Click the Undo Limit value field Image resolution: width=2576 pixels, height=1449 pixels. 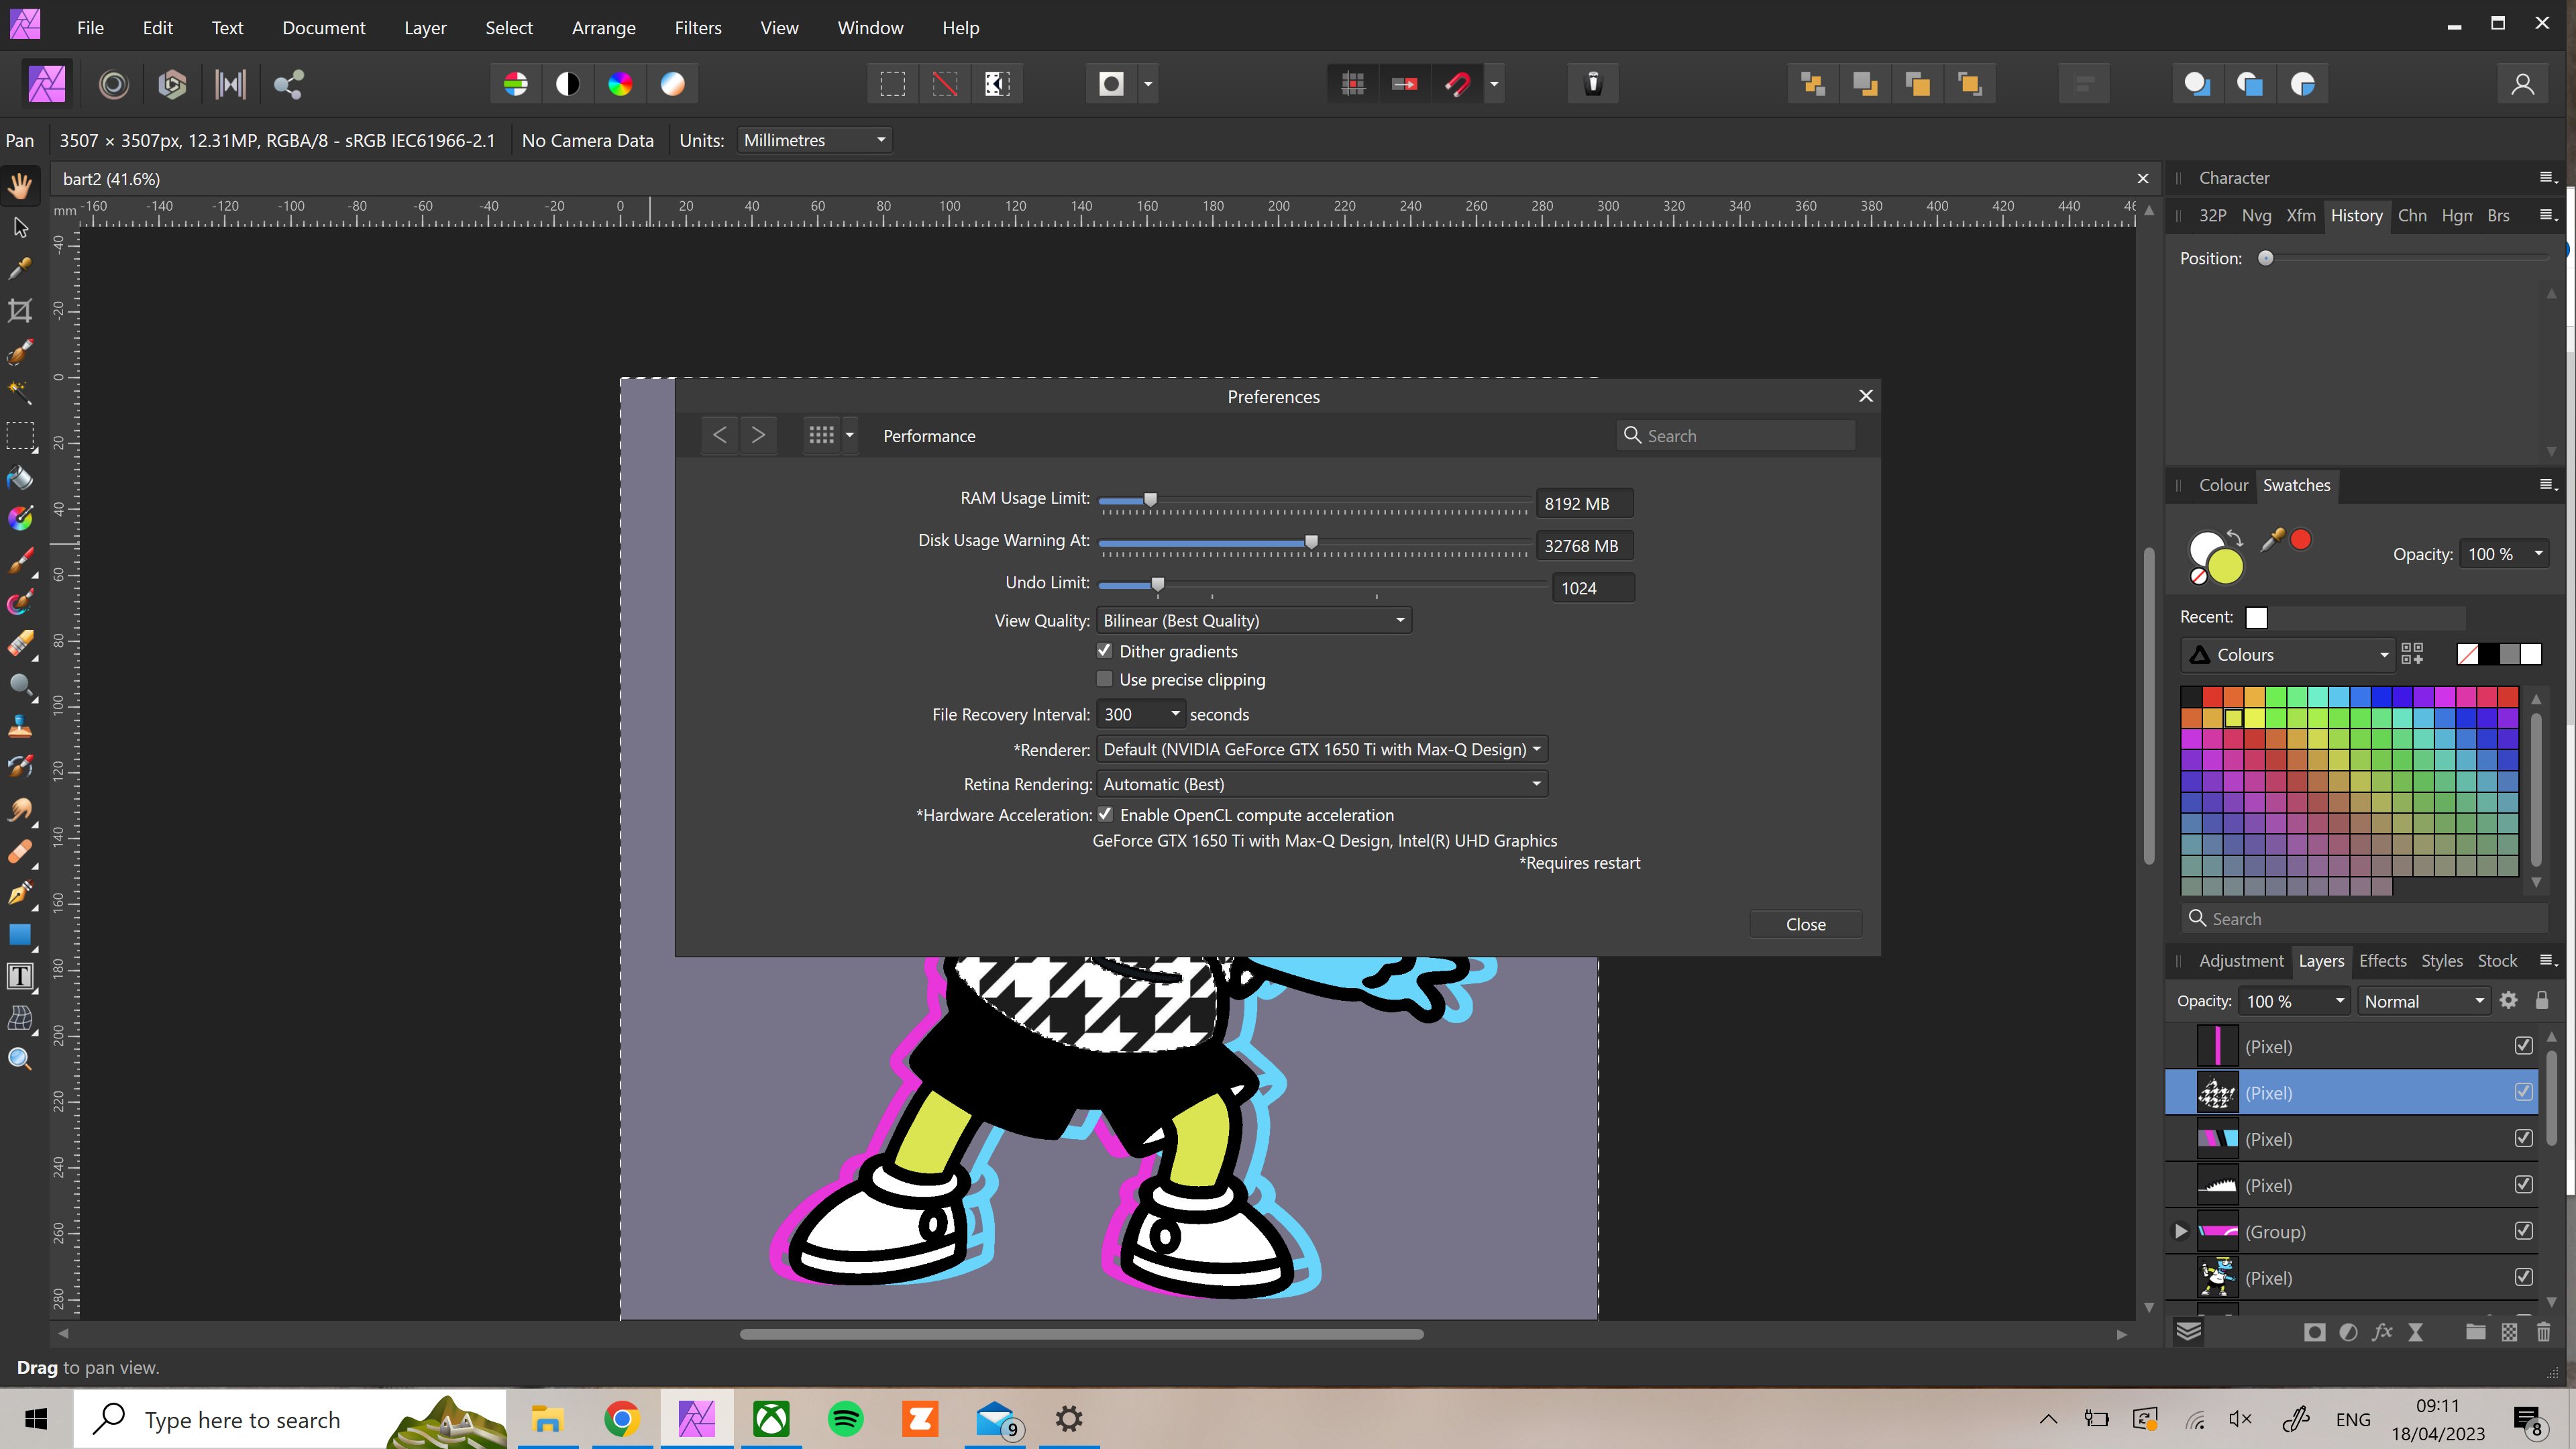pos(1593,588)
